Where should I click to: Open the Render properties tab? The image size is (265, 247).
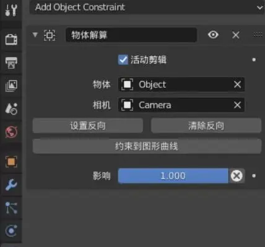[x=11, y=39]
